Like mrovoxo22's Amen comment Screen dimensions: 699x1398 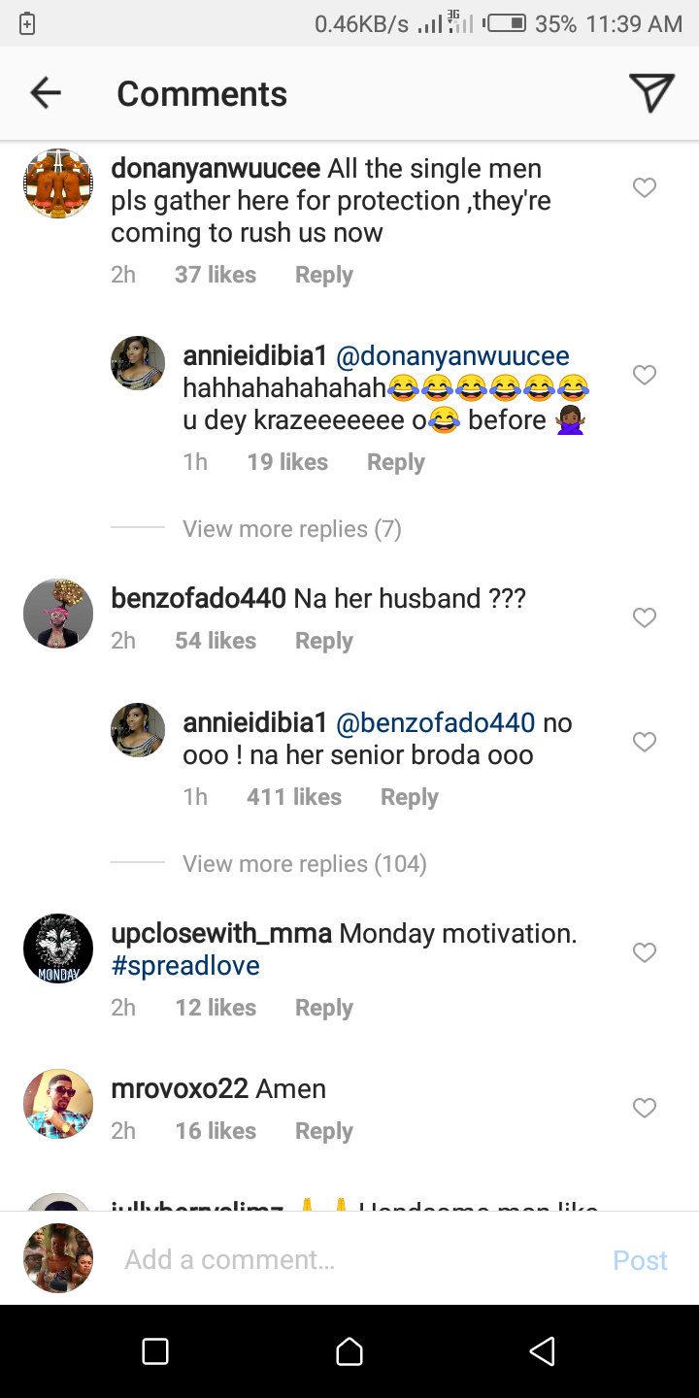(x=645, y=1108)
